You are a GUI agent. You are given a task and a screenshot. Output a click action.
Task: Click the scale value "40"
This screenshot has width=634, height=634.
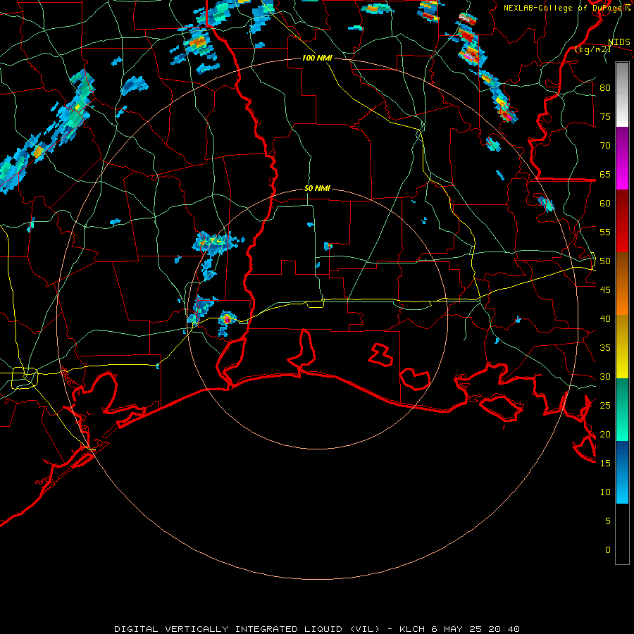click(x=605, y=319)
